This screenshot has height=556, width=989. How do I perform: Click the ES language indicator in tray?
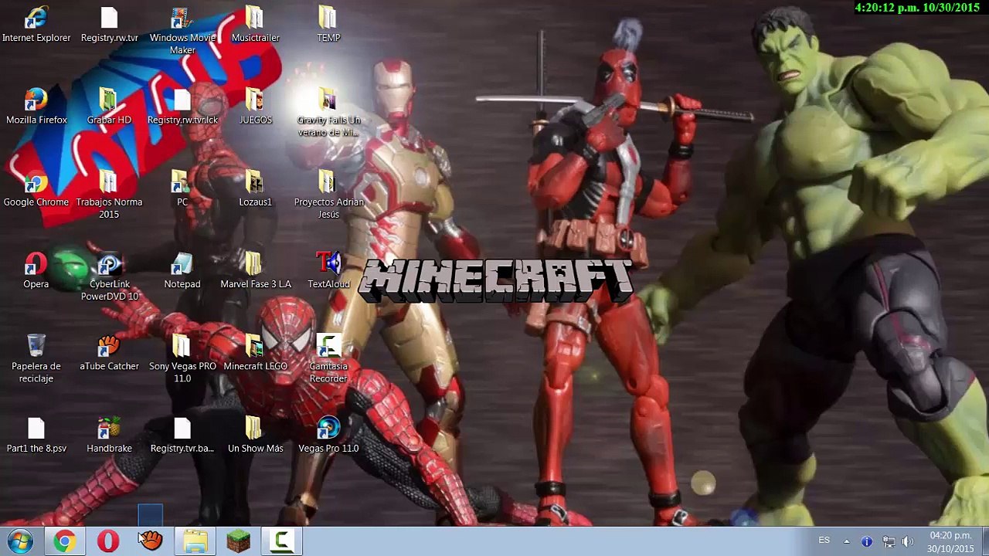pos(824,541)
